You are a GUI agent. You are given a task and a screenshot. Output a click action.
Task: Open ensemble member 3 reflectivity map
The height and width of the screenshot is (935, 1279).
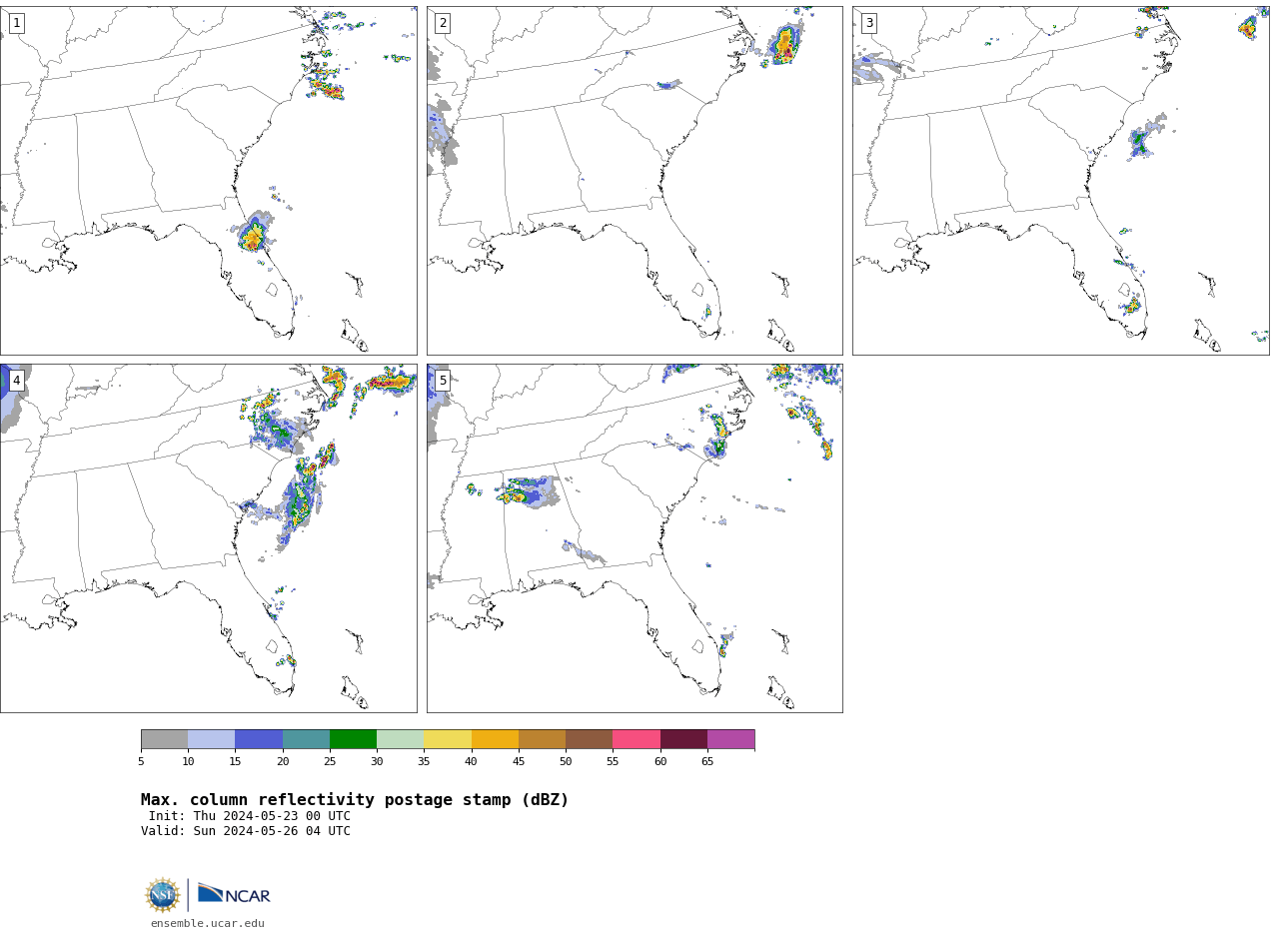tap(1060, 181)
